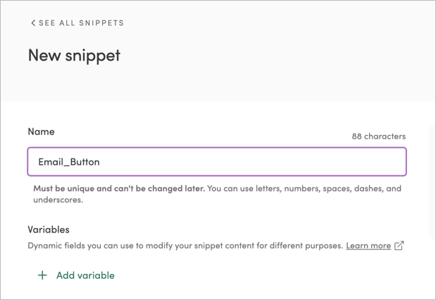
Task: Go to See All Snippets
Action: tap(80, 23)
